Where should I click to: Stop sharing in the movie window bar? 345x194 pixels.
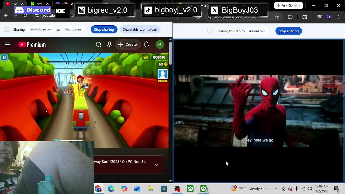click(x=289, y=31)
